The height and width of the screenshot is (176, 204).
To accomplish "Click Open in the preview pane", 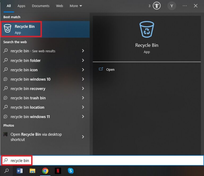I will click(110, 69).
